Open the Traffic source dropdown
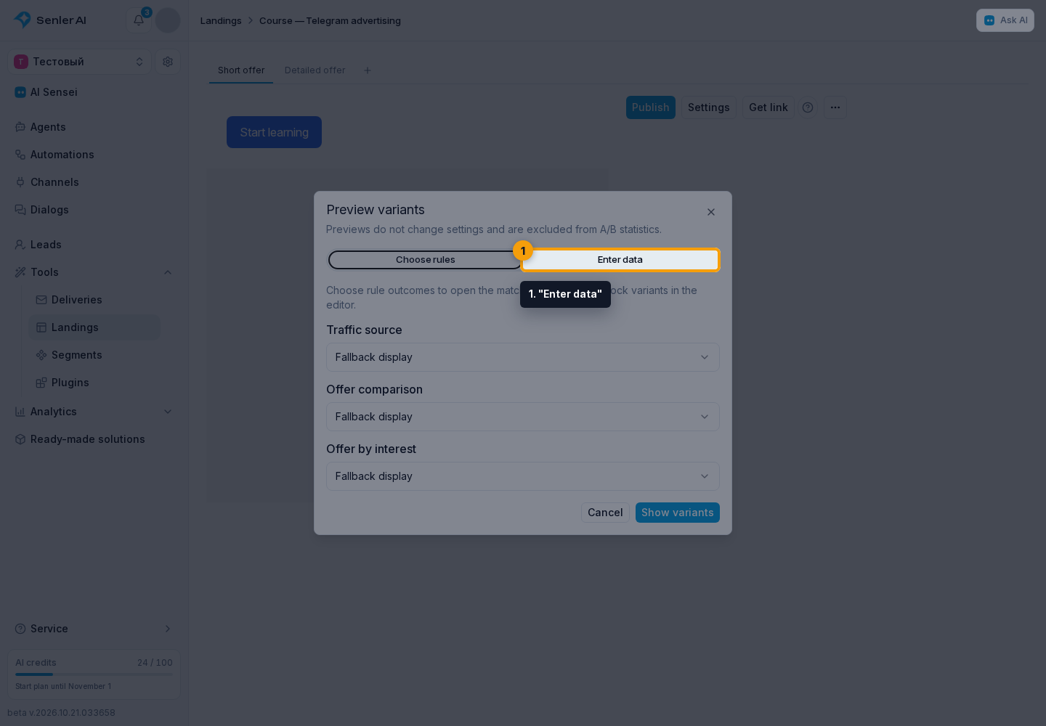 (x=523, y=357)
